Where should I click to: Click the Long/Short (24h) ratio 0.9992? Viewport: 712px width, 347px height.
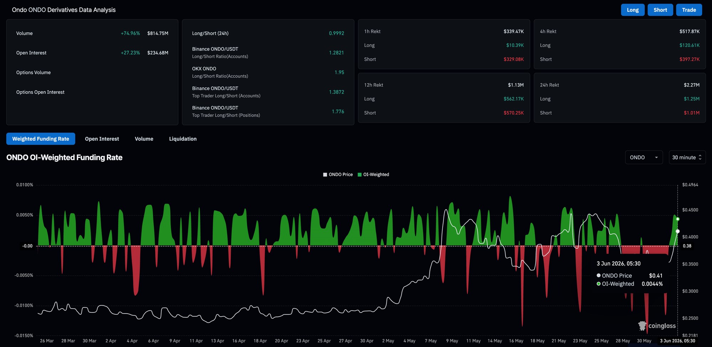point(336,33)
